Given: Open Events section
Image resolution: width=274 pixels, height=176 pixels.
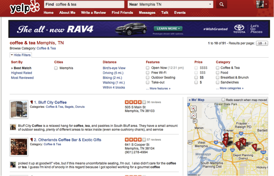Looking at the screenshot, I should (x=180, y=13).
